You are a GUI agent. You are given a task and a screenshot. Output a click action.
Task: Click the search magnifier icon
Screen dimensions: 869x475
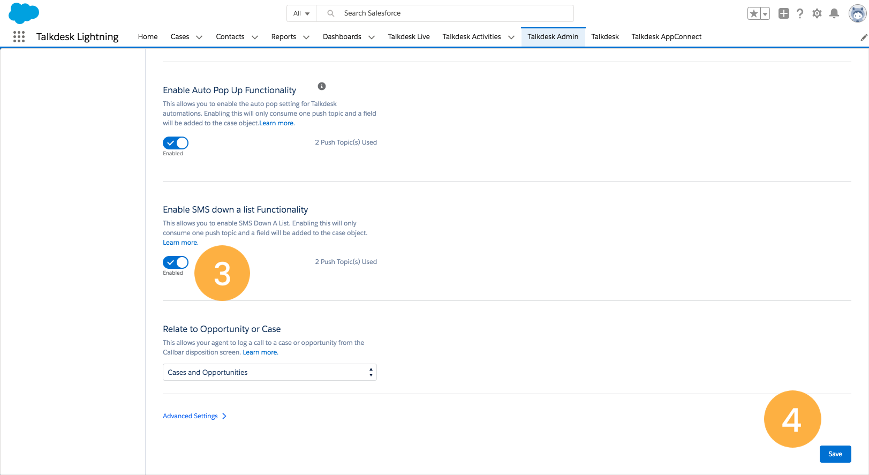click(331, 13)
